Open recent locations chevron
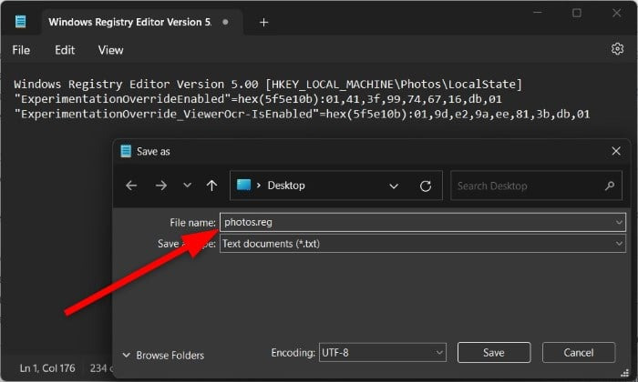Screen dimensions: 638x382 pos(187,186)
